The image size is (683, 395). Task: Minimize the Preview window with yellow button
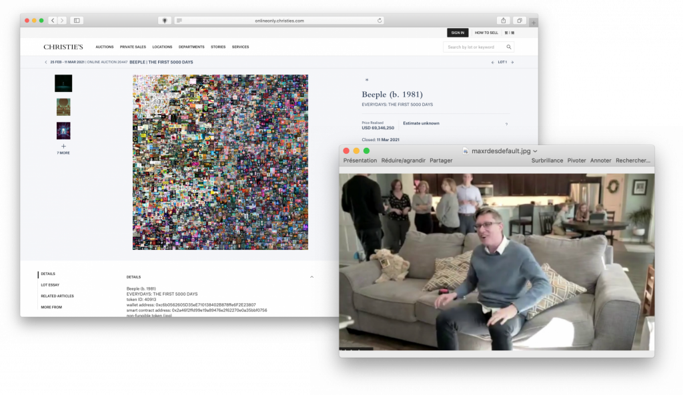[356, 151]
